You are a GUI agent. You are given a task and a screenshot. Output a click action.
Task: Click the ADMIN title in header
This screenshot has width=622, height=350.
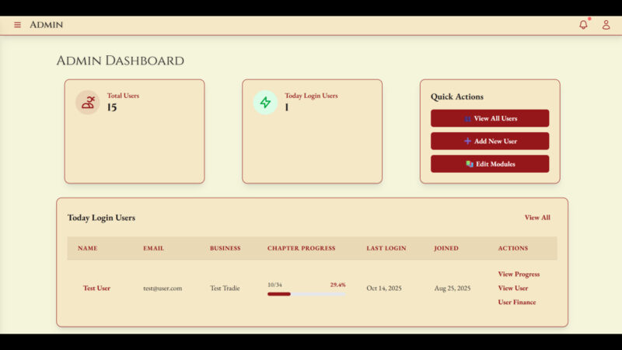(x=46, y=25)
